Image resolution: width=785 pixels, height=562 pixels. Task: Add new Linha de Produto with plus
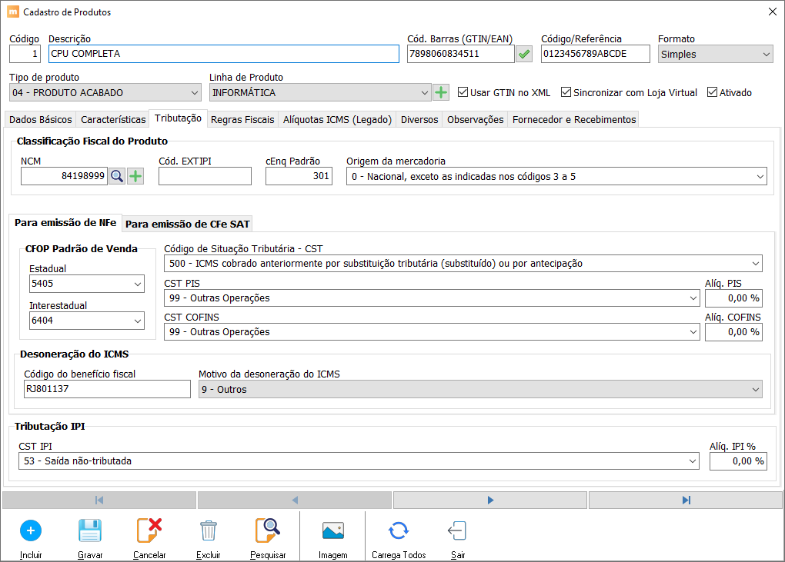pyautogui.click(x=441, y=92)
